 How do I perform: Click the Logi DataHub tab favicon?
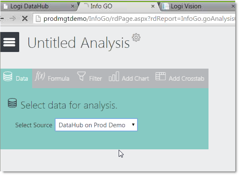pos(5,6)
